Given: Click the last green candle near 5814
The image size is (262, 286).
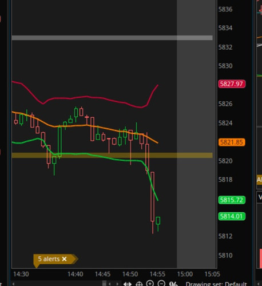Looking at the screenshot, I should click(x=158, y=221).
